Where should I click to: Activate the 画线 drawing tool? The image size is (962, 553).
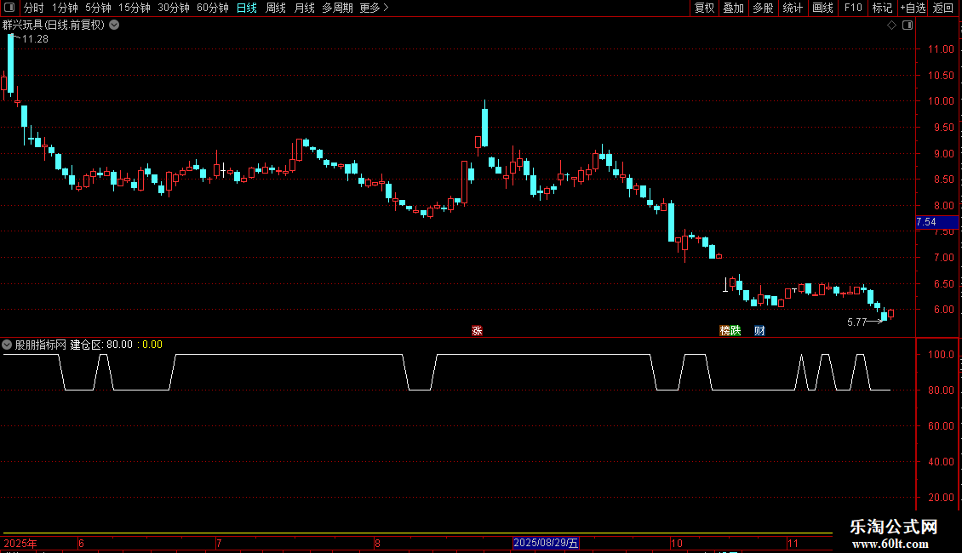pos(822,8)
